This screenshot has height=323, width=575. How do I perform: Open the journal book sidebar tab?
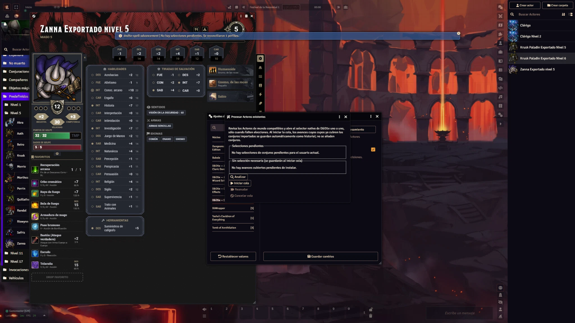coord(500,61)
